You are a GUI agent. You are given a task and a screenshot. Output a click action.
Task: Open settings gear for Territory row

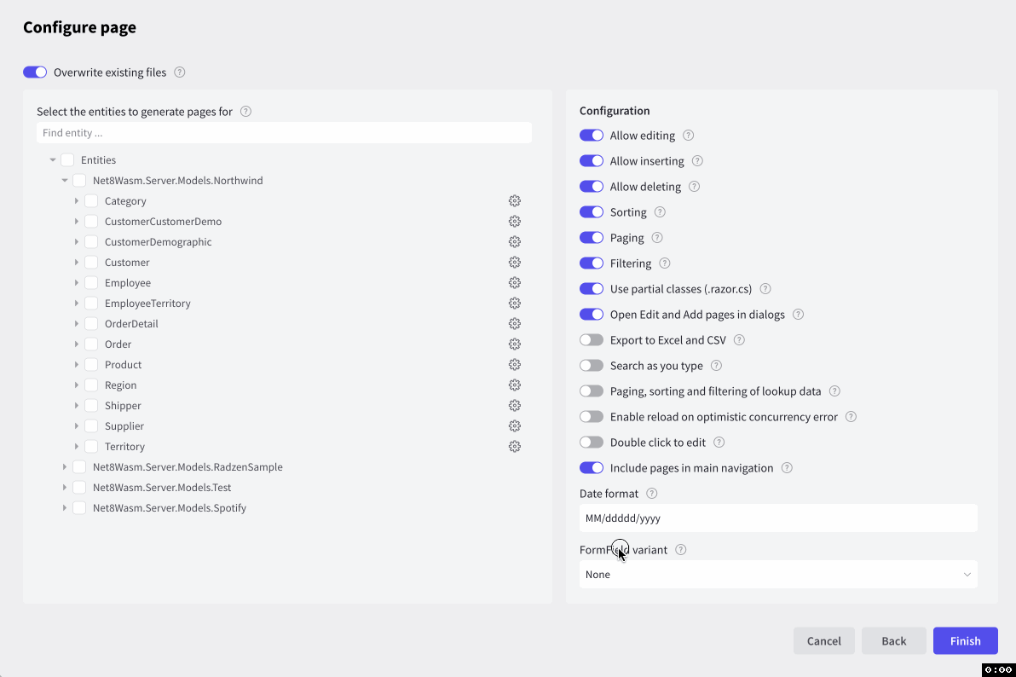515,446
